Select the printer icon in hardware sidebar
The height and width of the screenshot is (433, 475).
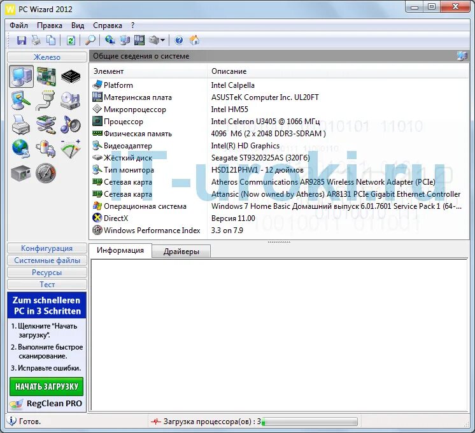pyautogui.click(x=21, y=125)
